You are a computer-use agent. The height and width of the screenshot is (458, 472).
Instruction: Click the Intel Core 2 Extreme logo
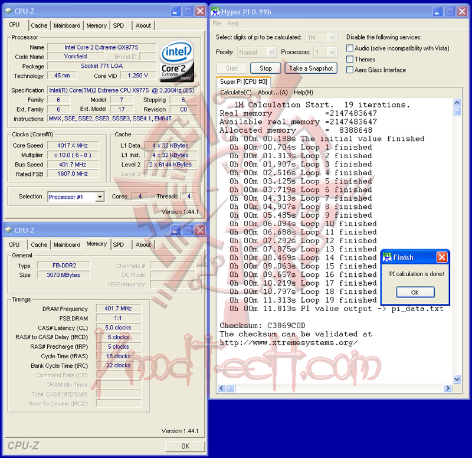[x=176, y=61]
